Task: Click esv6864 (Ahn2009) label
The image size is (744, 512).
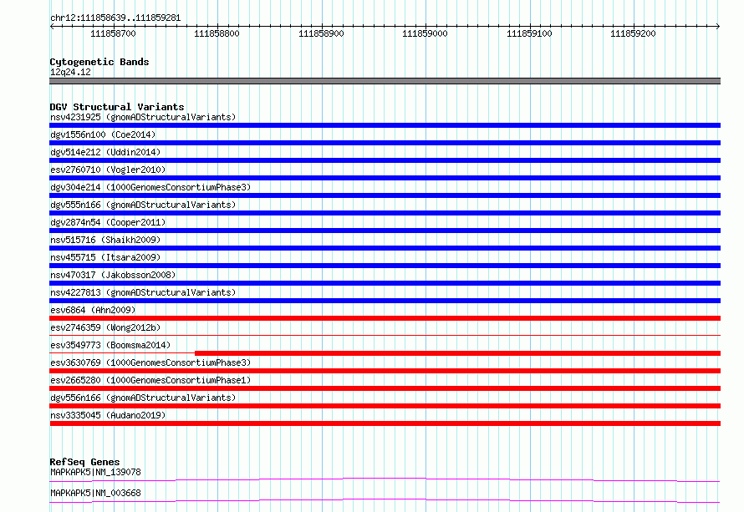Action: coord(93,310)
